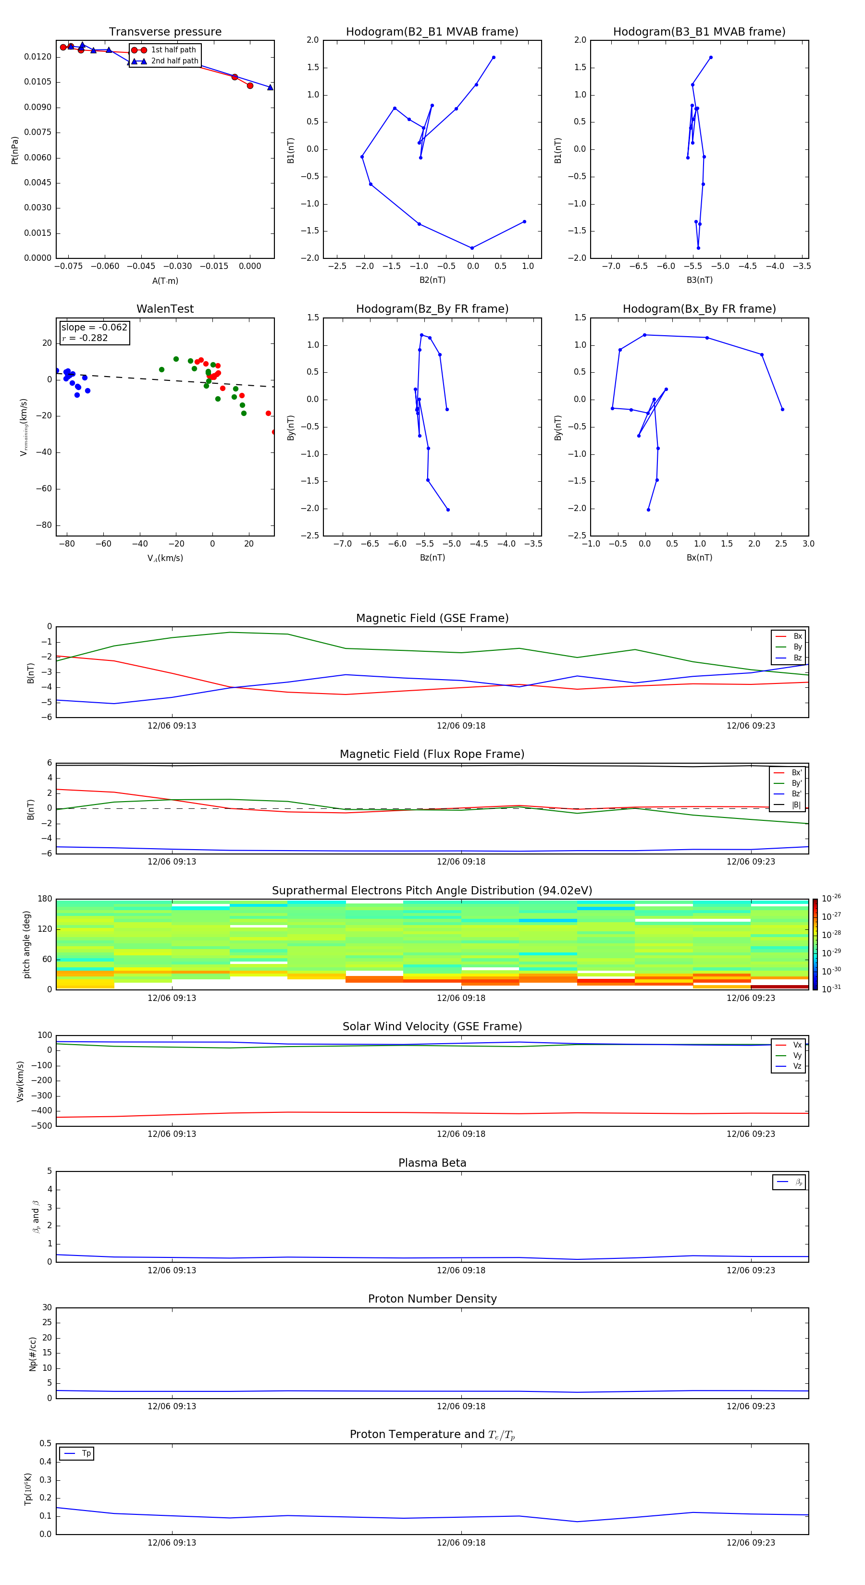Click the "Magnetic Field (Flux Rope Frame)" title
The width and height of the screenshot is (865, 1585).
[432, 755]
